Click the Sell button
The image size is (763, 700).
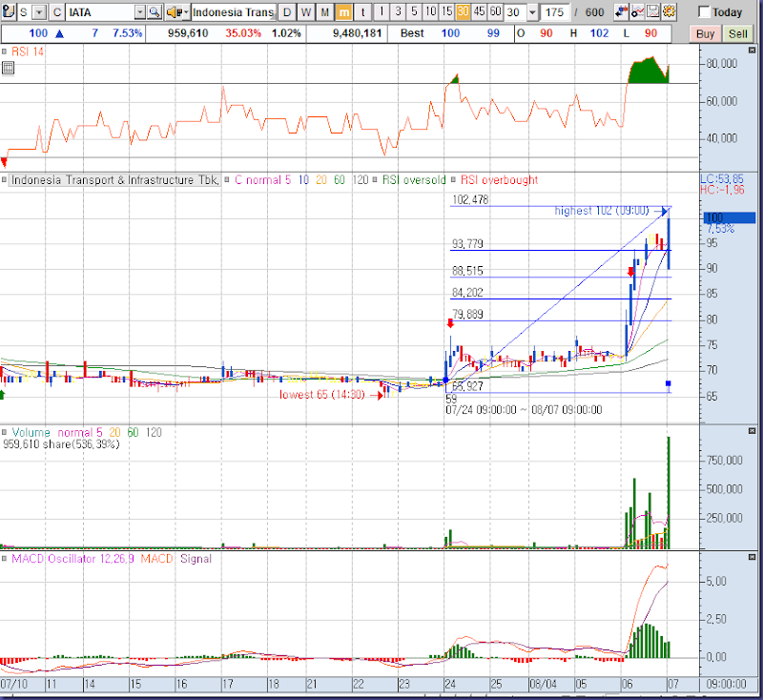tap(737, 33)
